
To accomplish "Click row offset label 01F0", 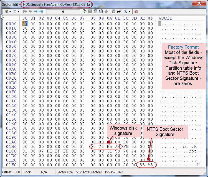I will [x=11, y=165].
